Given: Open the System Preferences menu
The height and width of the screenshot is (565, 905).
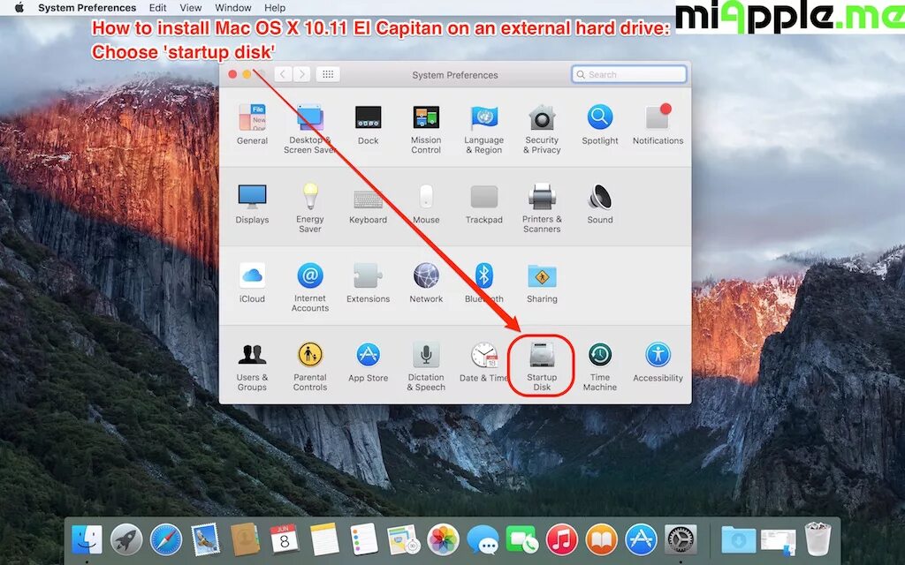Looking at the screenshot, I should tap(87, 7).
